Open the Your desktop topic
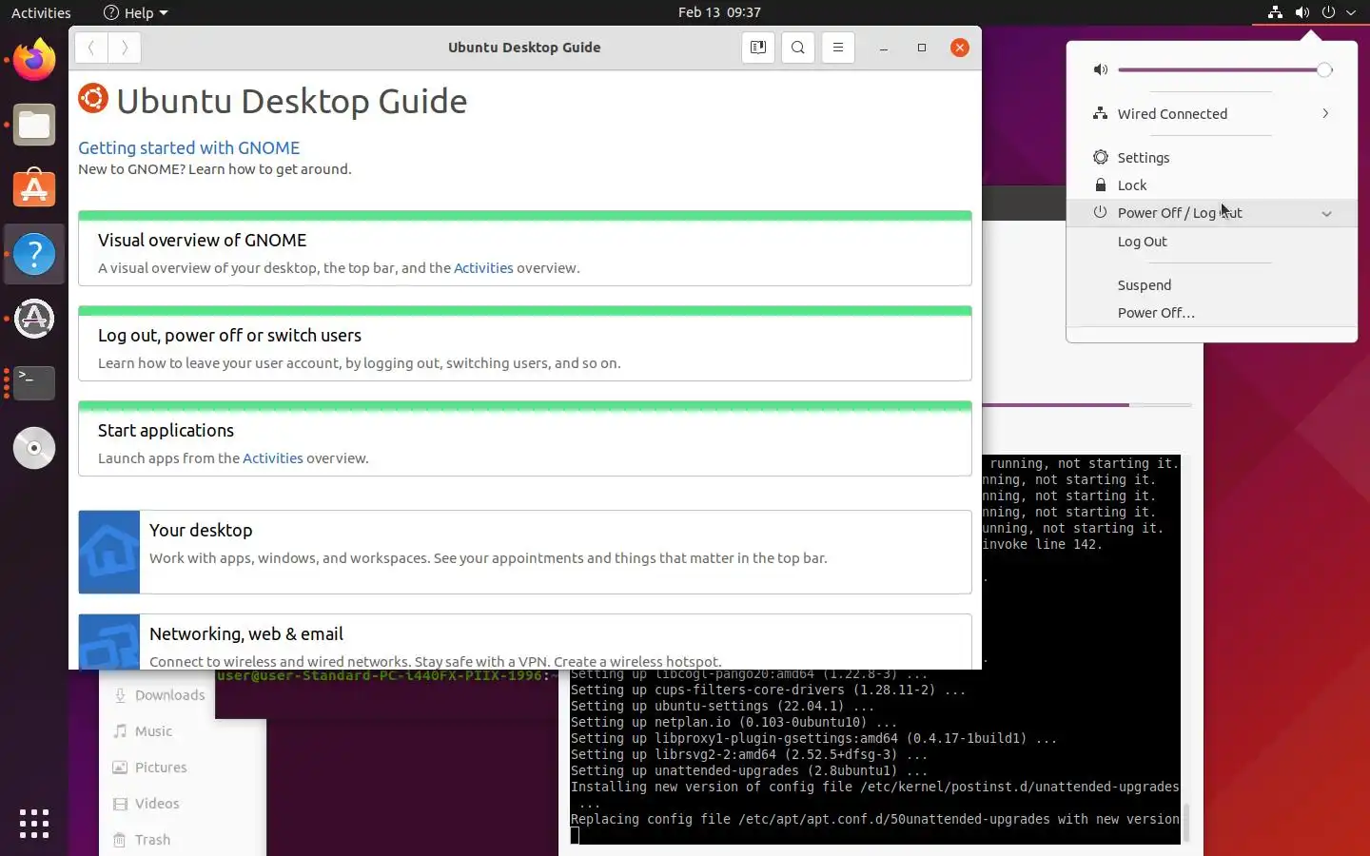Viewport: 1370px width, 856px height. [x=525, y=552]
